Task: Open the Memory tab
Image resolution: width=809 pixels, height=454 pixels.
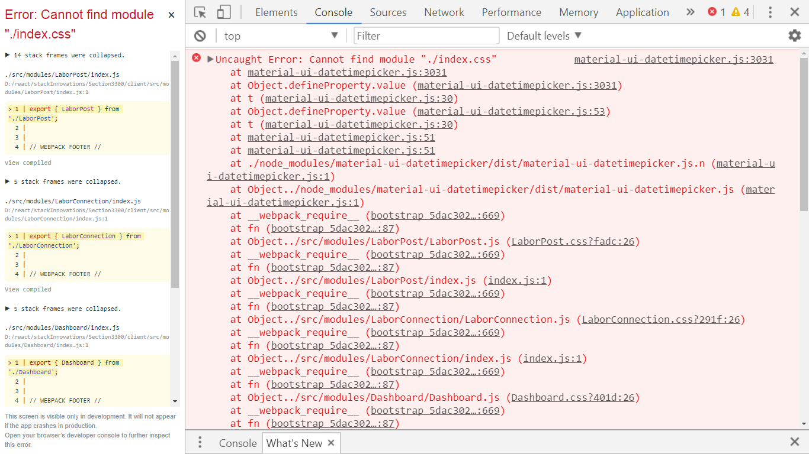Action: tap(579, 12)
